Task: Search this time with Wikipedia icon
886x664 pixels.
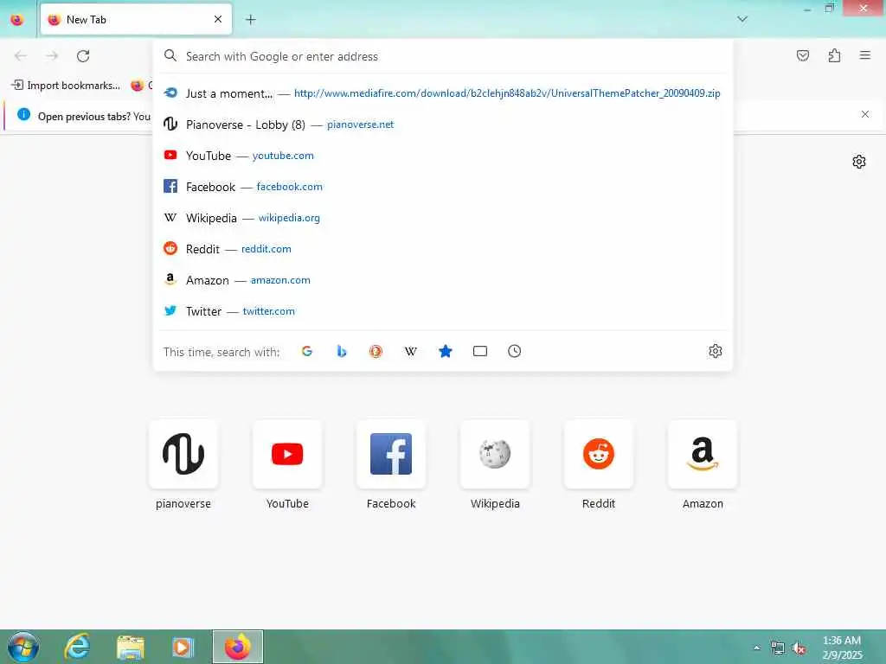Action: point(411,351)
